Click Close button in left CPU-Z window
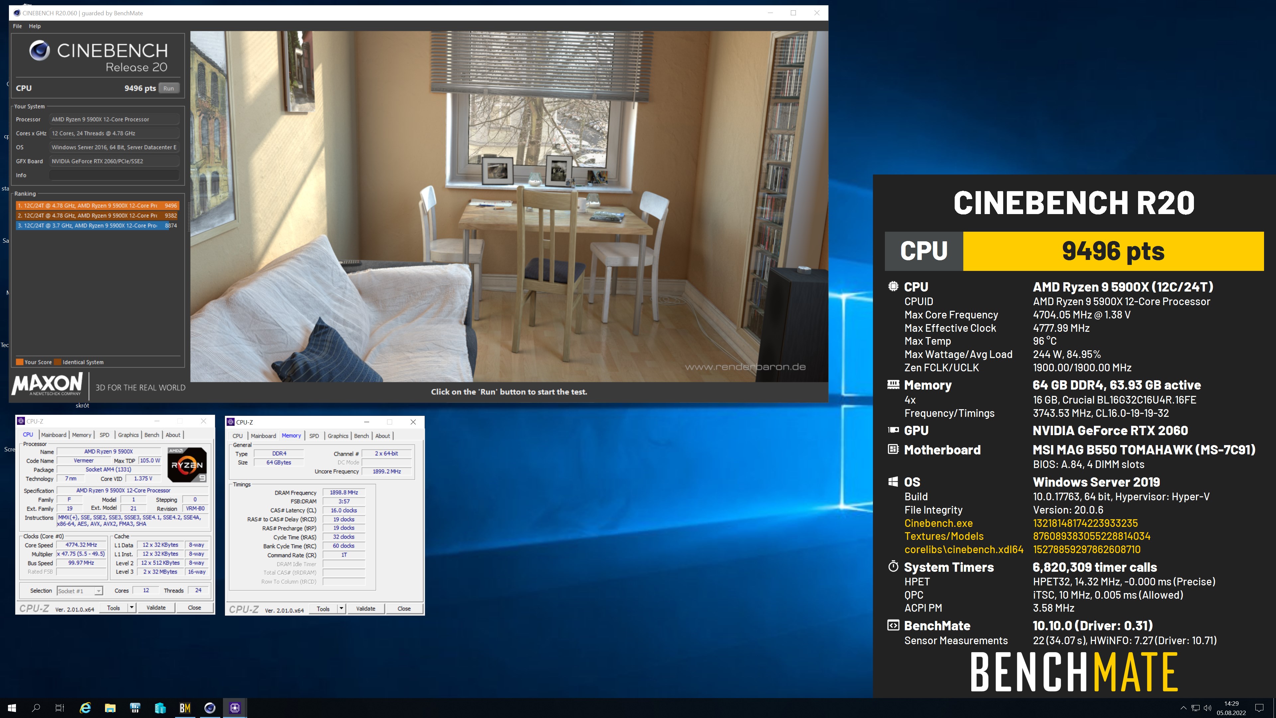 tap(195, 608)
